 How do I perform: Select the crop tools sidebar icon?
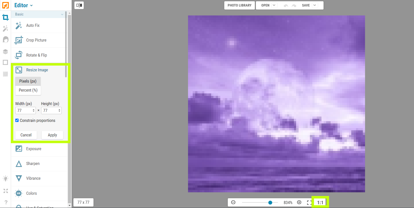[x=5, y=17]
